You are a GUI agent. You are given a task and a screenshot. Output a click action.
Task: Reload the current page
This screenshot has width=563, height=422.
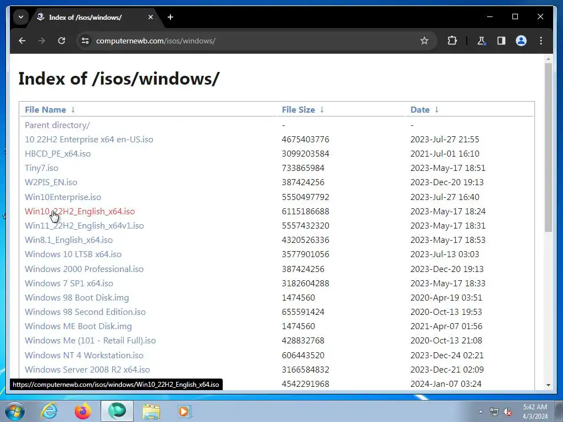(62, 41)
